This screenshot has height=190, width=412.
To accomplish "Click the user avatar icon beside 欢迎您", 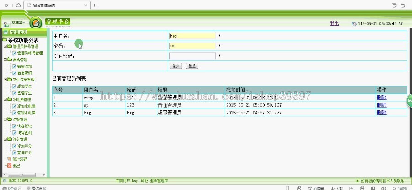I will (6, 24).
